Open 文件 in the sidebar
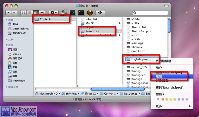Image resolution: width=199 pixels, height=117 pixels. coord(13,63)
